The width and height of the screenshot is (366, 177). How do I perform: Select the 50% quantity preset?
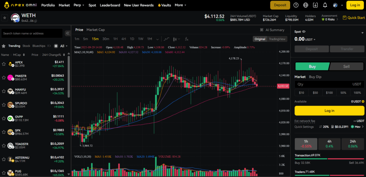click(343, 93)
